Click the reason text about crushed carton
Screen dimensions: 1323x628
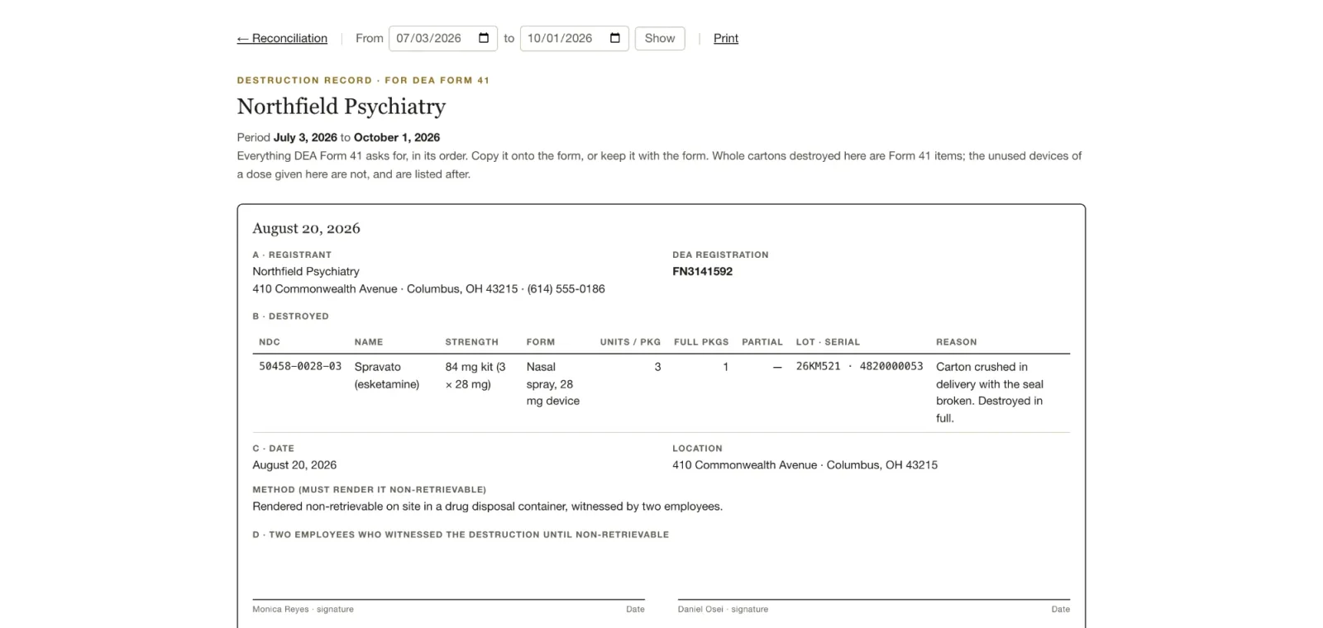click(x=990, y=392)
